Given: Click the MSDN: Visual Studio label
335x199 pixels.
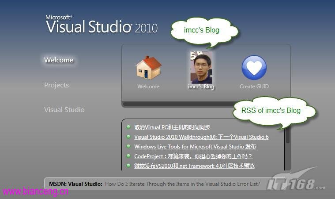Looking at the screenshot, I should pos(75,184).
